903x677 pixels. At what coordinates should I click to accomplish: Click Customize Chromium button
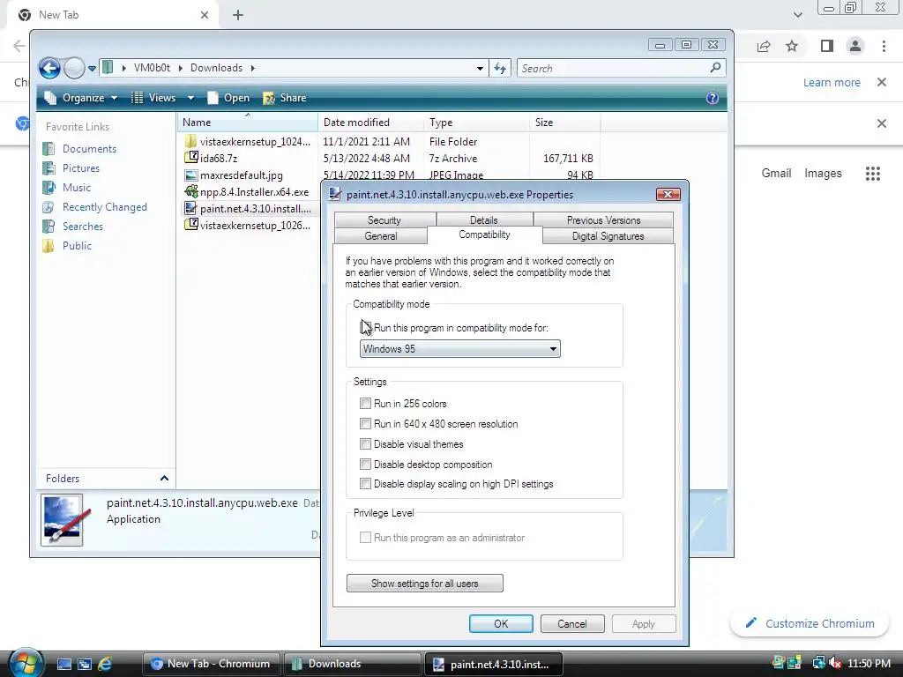pyautogui.click(x=810, y=623)
